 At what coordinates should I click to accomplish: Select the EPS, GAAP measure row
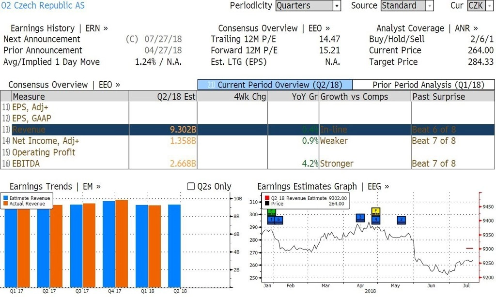coord(248,118)
